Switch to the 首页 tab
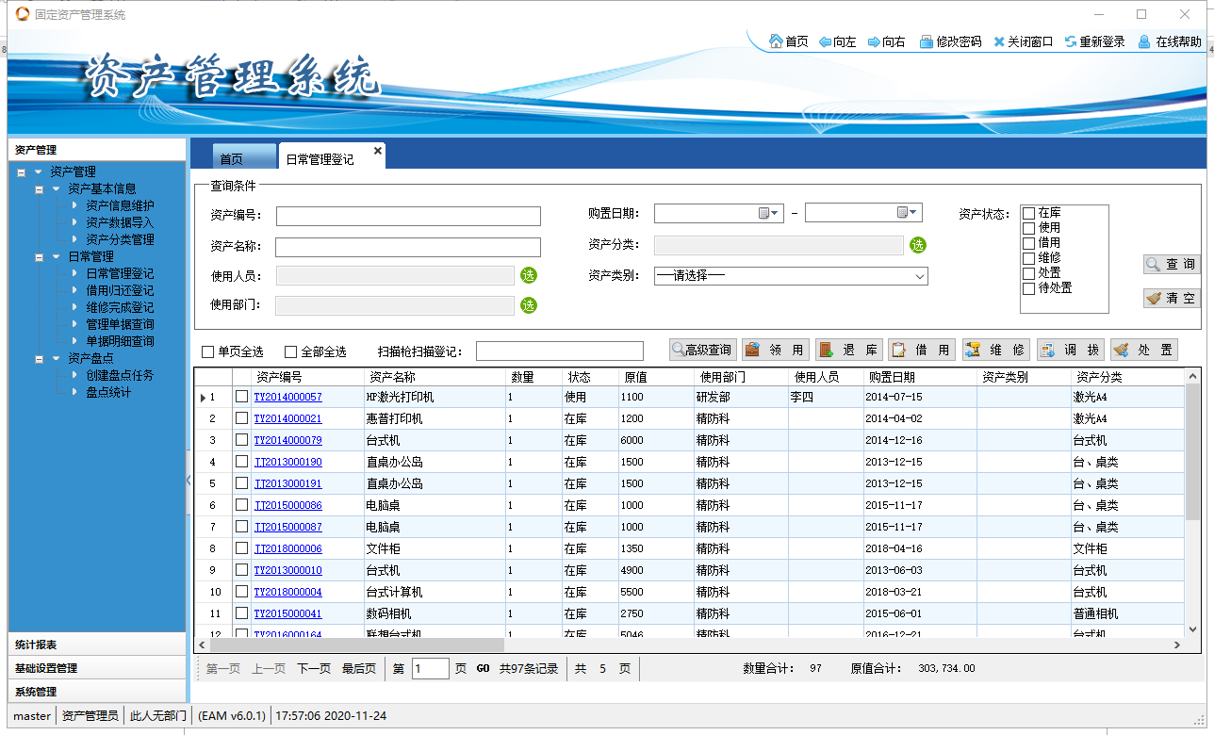This screenshot has width=1214, height=735. 232,159
